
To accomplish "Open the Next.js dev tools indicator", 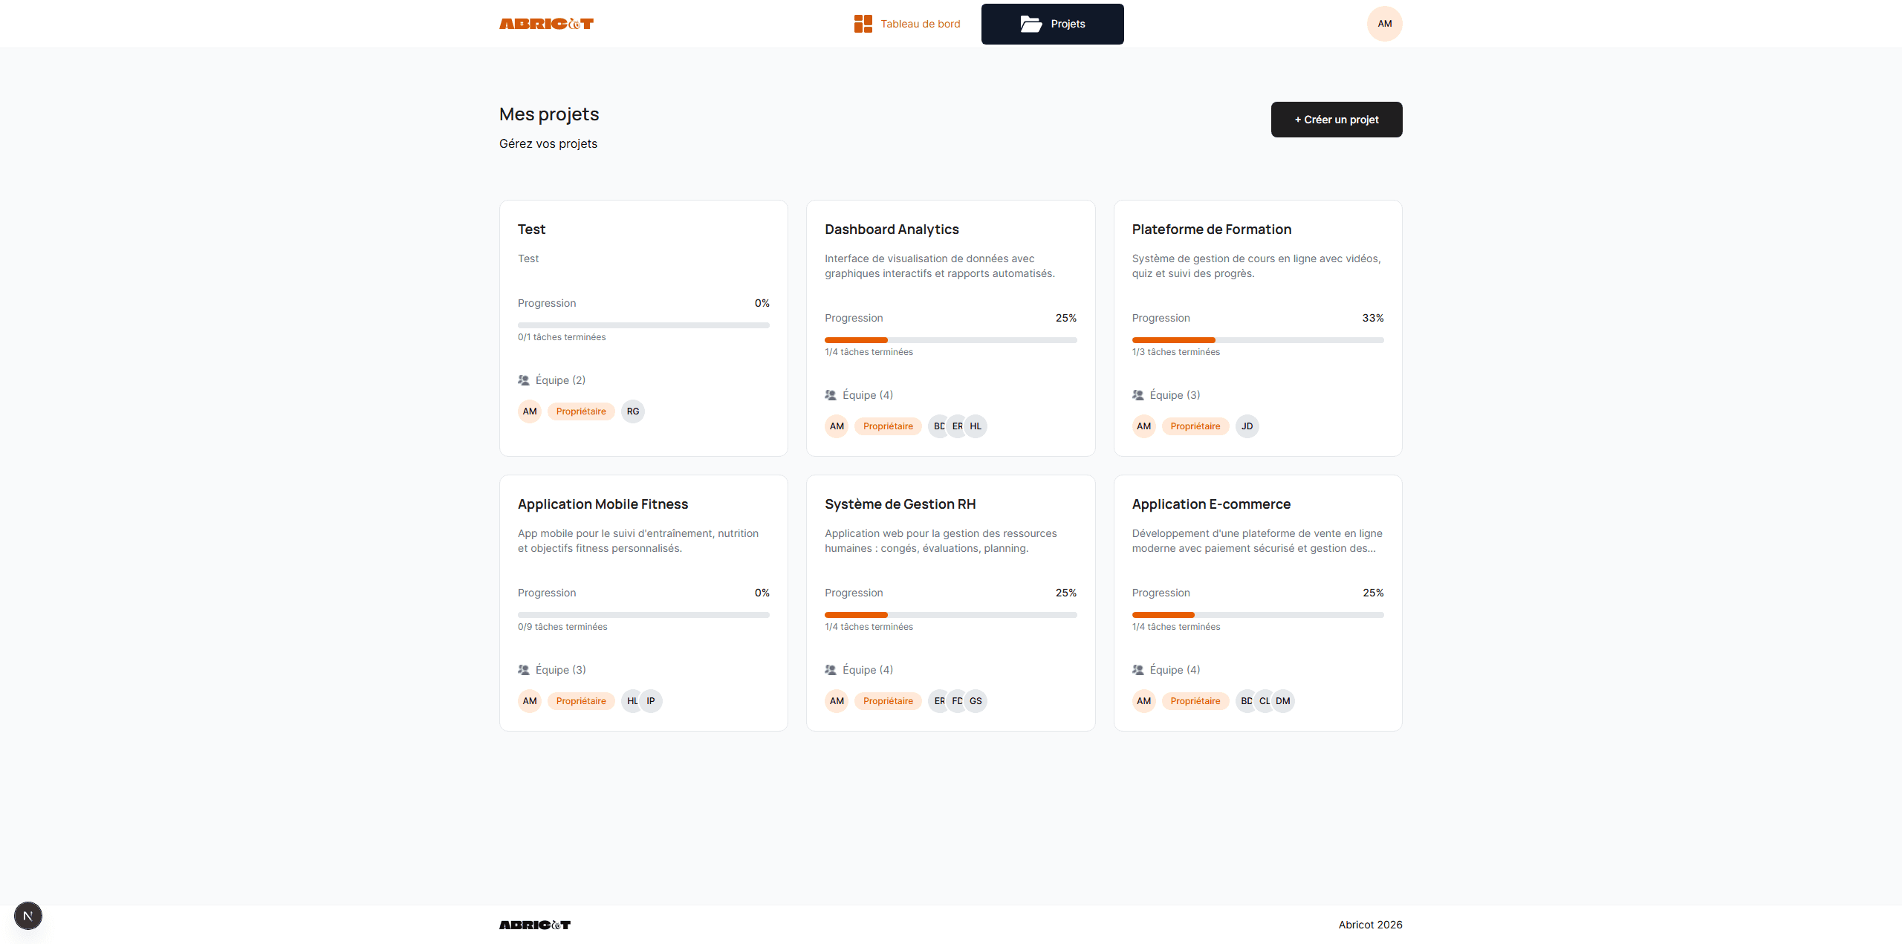I will coord(28,916).
